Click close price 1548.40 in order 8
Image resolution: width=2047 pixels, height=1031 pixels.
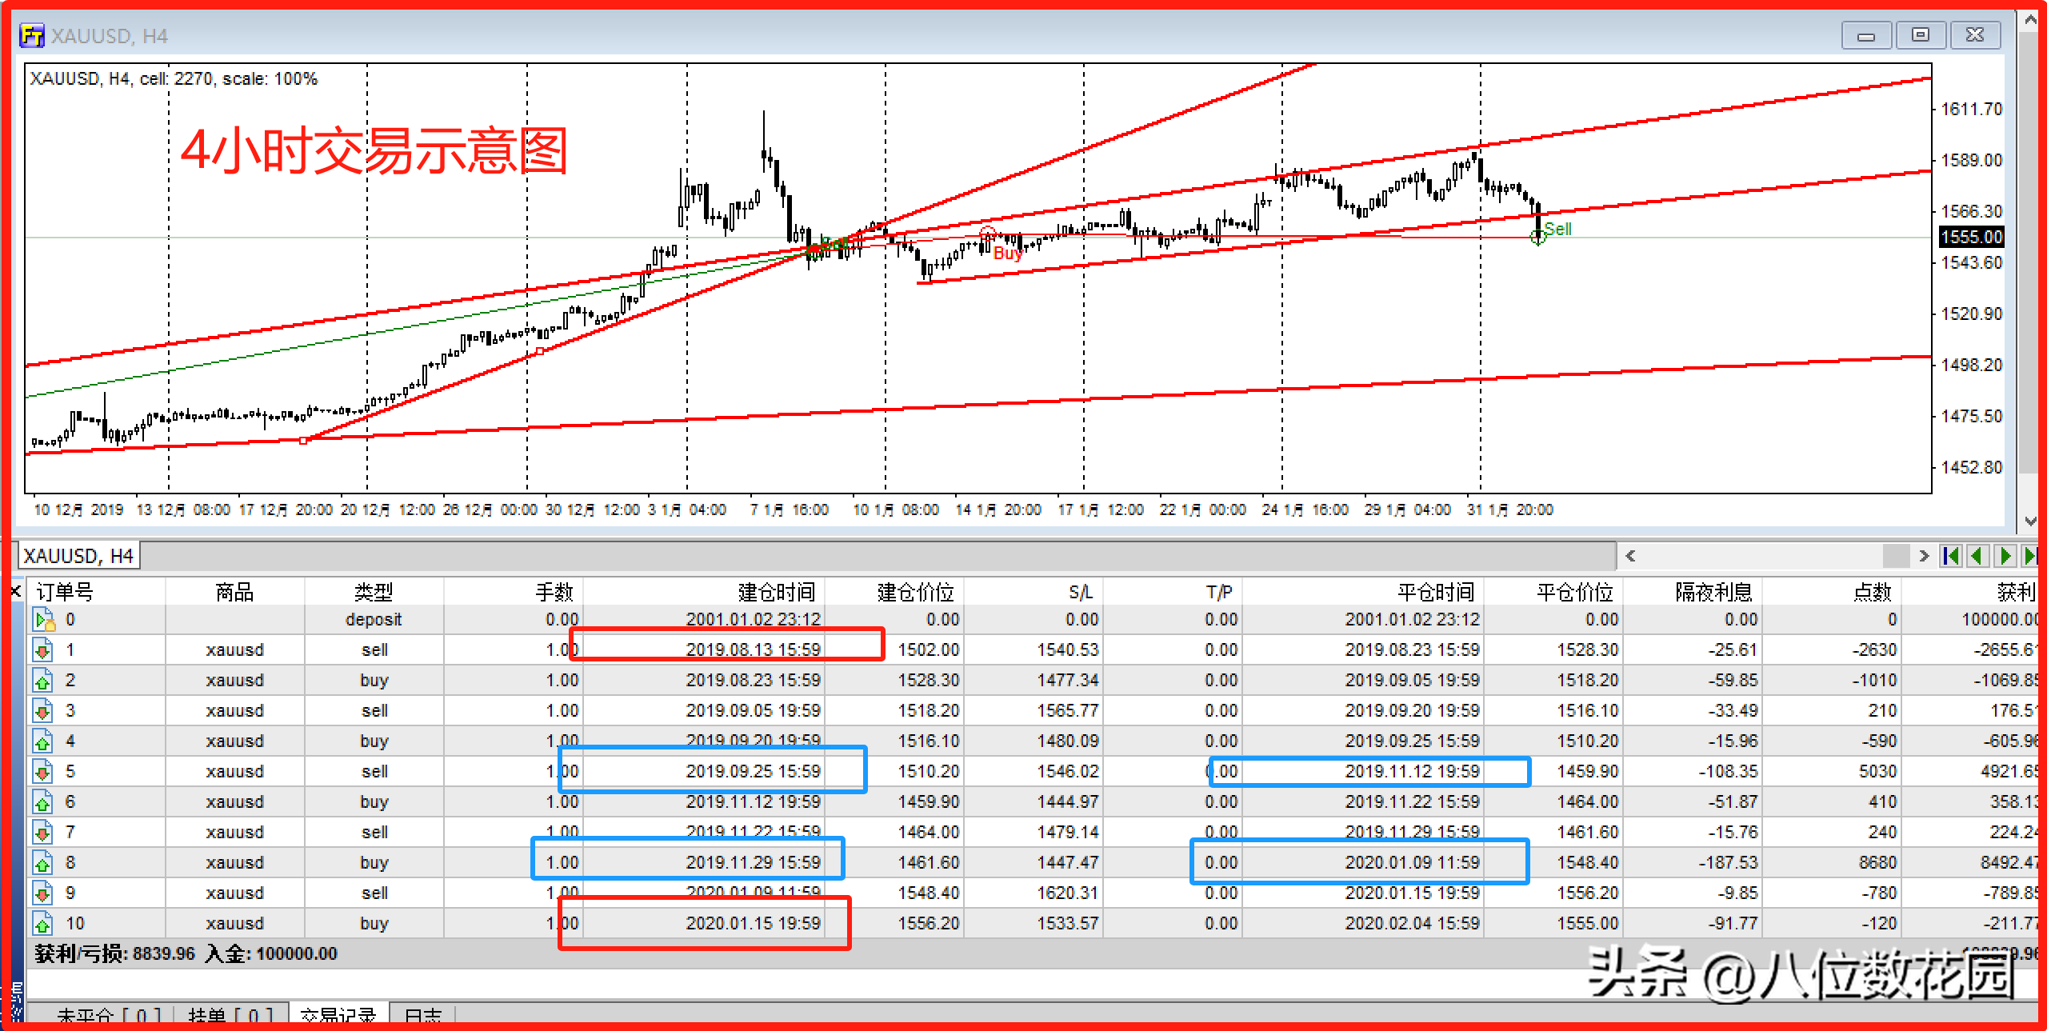(1587, 863)
